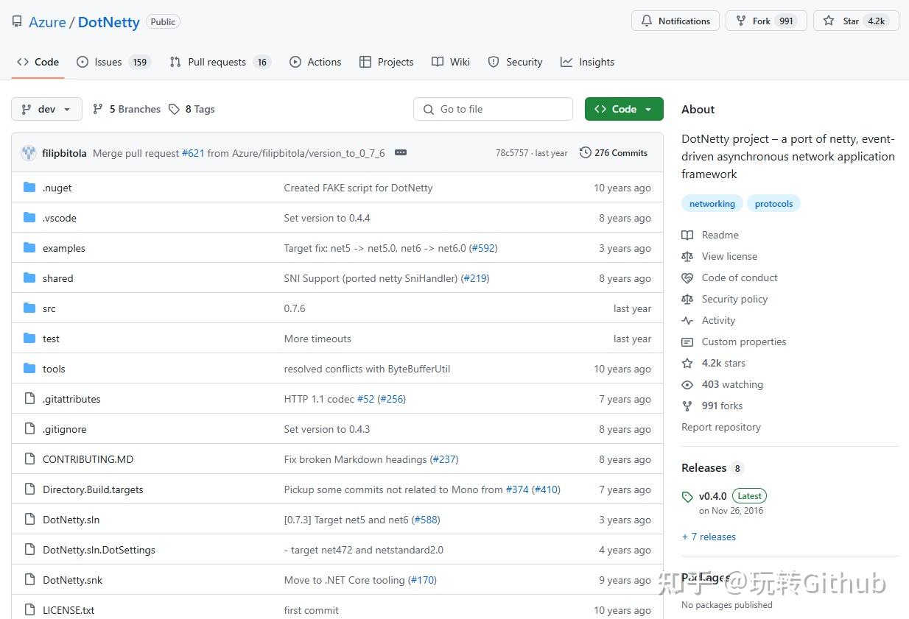The width and height of the screenshot is (909, 619).
Task: Click the tag icon beside v0.4.0
Action: click(x=687, y=497)
